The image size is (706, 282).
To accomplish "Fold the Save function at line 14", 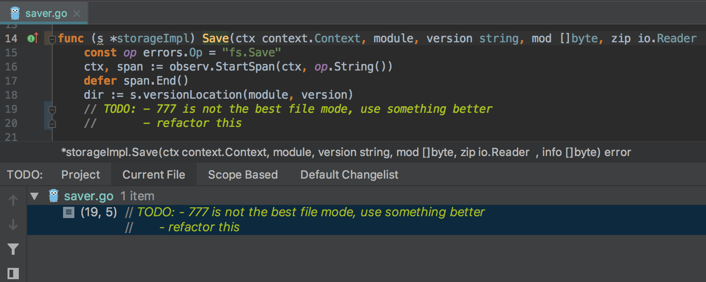I will (x=52, y=39).
